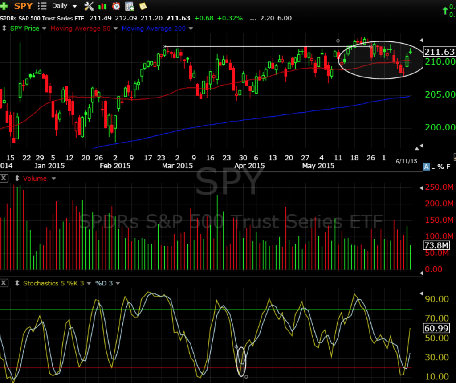The image size is (456, 383).
Task: Click the green up arrow at top right
Action: pos(445,11)
